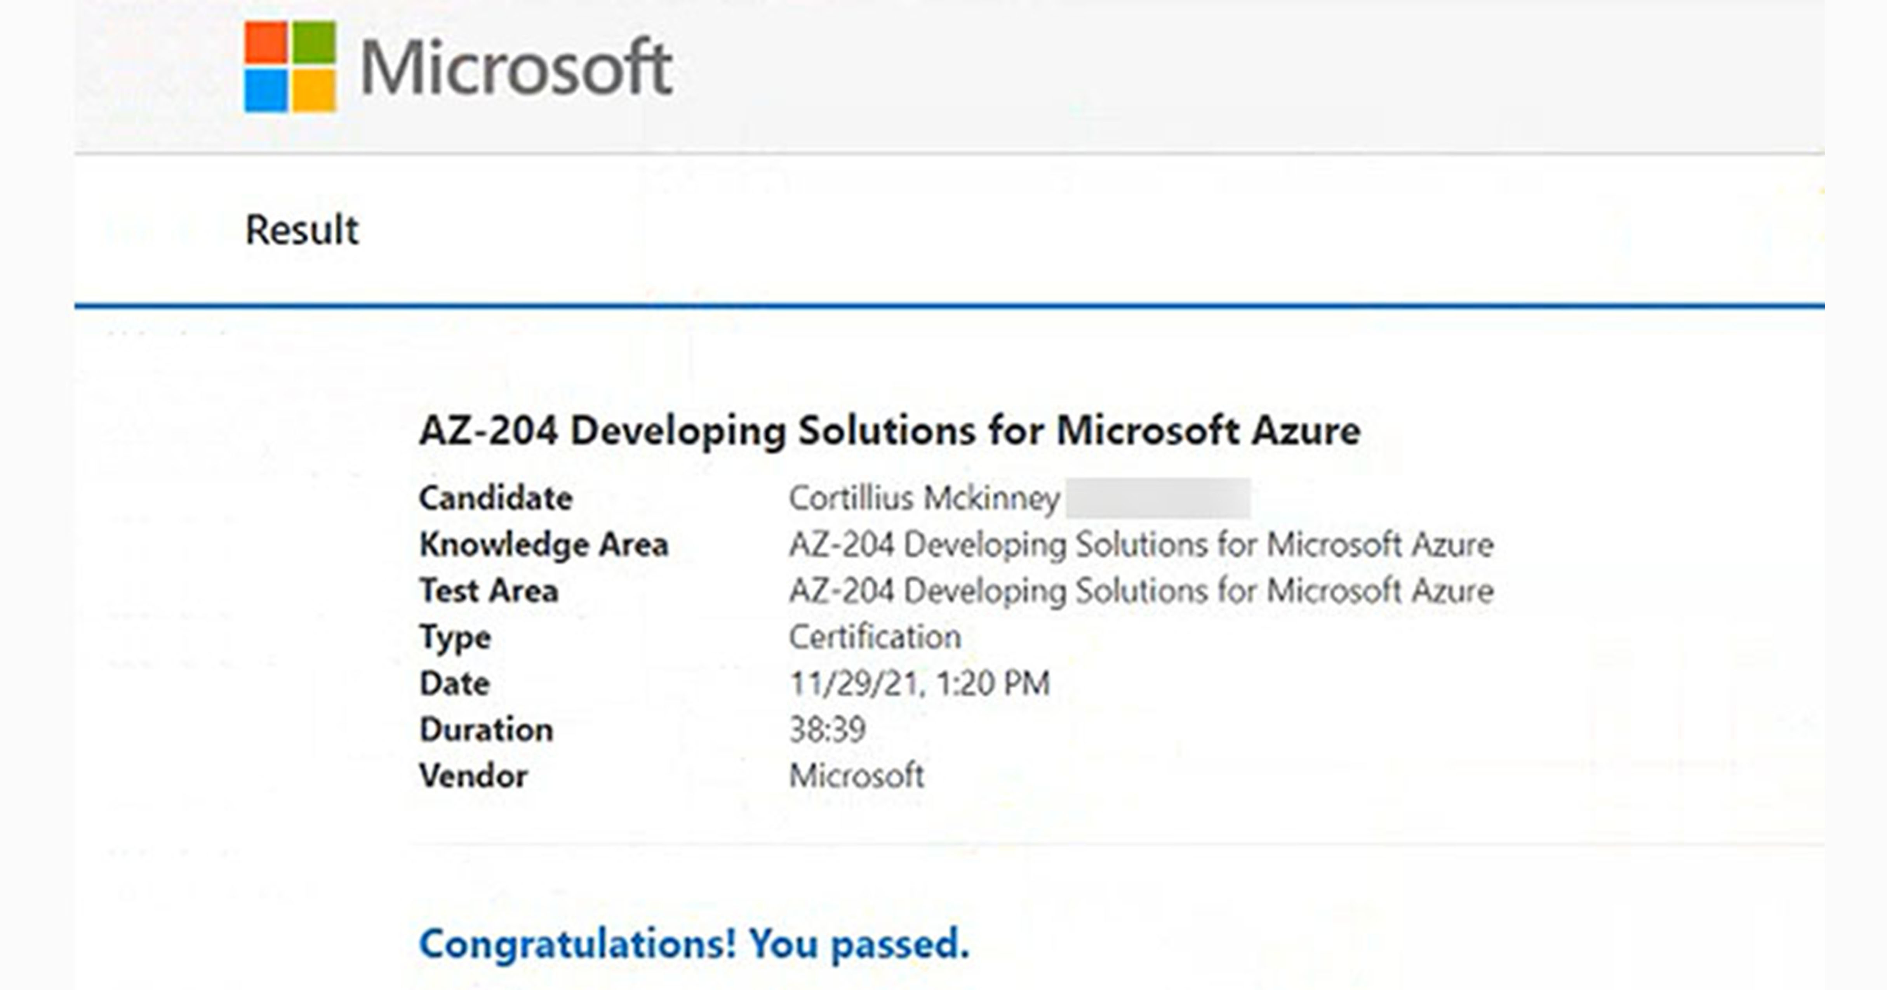
Task: Click the Duration field label
Action: [486, 729]
